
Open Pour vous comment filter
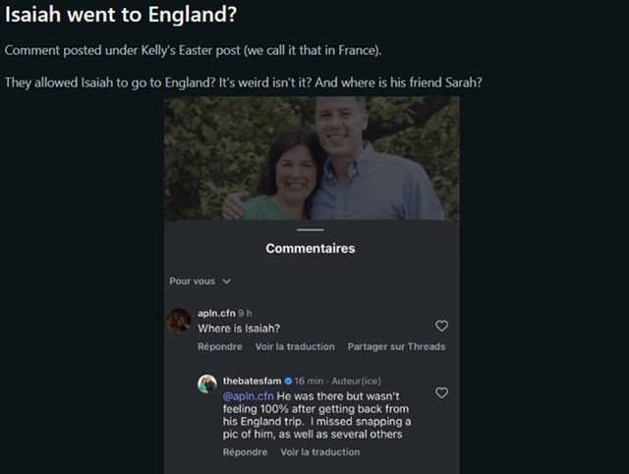pyautogui.click(x=200, y=281)
